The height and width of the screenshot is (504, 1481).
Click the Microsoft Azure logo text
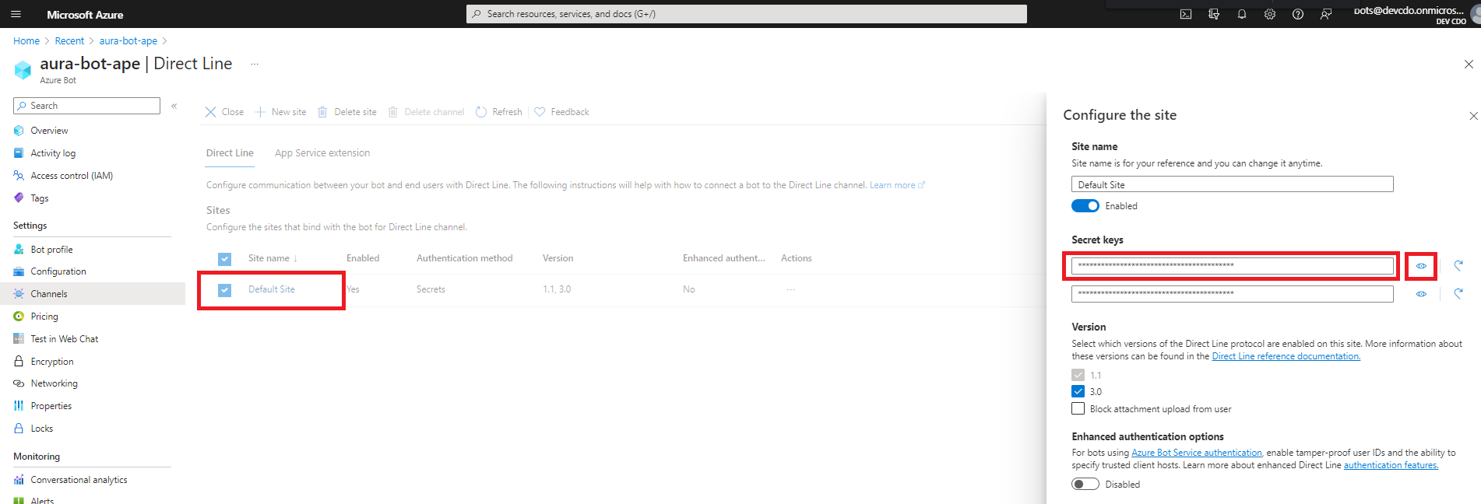point(85,15)
